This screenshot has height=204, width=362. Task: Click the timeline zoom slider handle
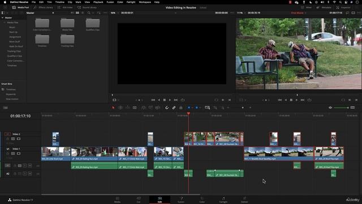pyautogui.click(x=243, y=108)
